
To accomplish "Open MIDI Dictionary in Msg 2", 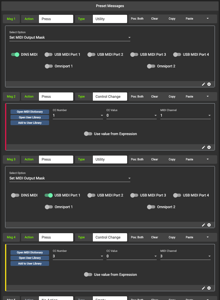I will point(30,112).
